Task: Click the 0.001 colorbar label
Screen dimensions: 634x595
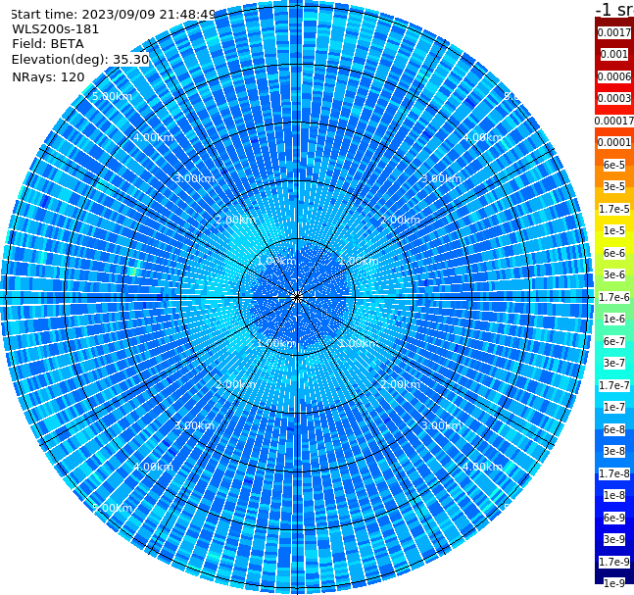Action: 614,54
